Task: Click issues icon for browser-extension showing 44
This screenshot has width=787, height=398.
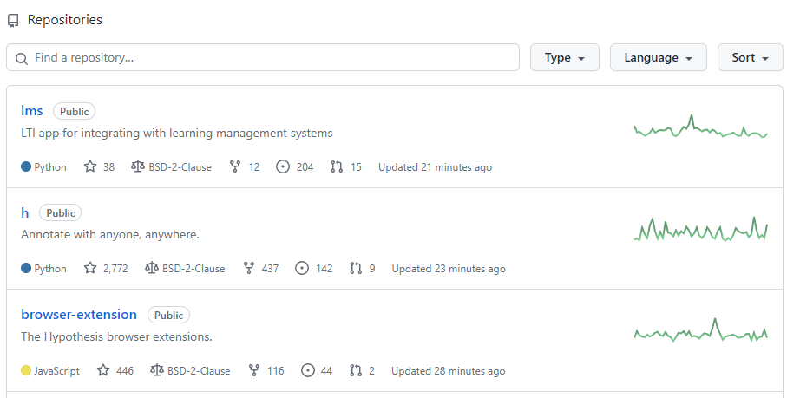Action: pyautogui.click(x=308, y=370)
